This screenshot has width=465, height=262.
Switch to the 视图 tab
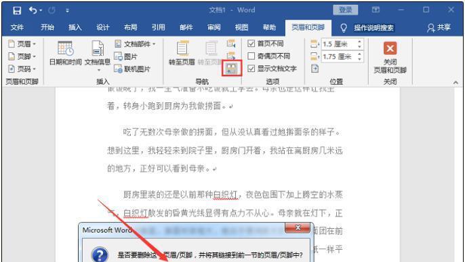241,28
